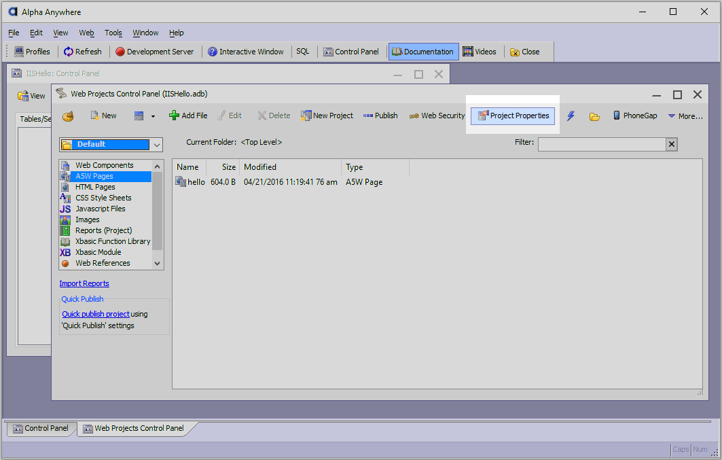Viewport: 722px width, 460px height.
Task: Click category list scroll up arrow
Action: [x=158, y=166]
